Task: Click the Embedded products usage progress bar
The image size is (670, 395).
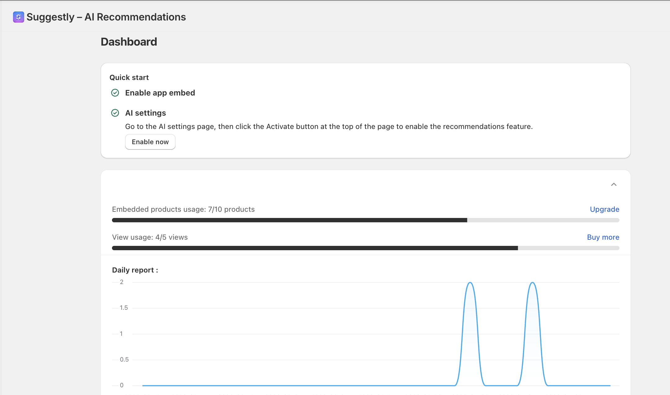Action: tap(365, 220)
